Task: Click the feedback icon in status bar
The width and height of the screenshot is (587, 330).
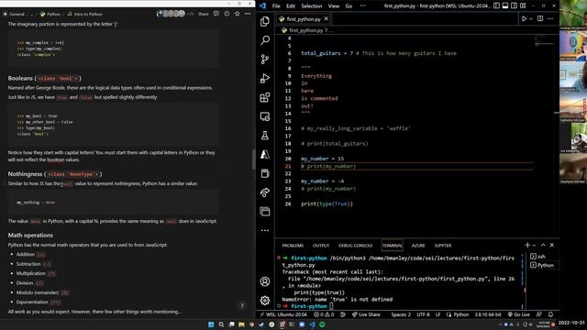Action: pos(538,314)
